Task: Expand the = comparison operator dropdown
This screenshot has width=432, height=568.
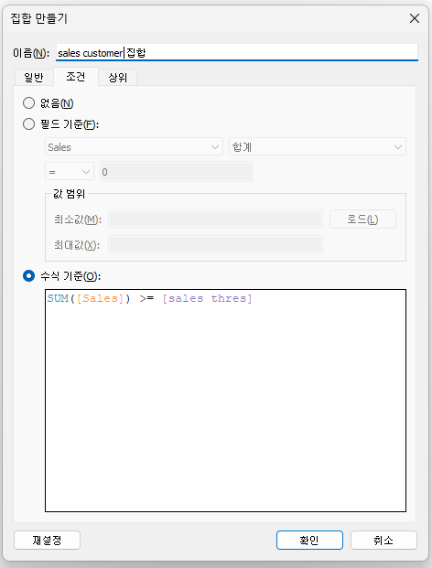Action: tap(70, 172)
